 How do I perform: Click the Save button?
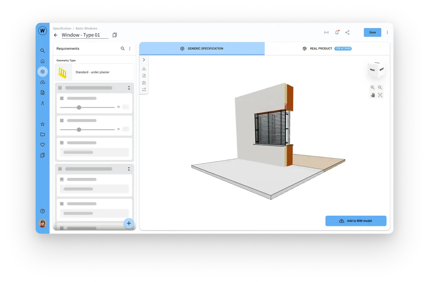point(372,32)
